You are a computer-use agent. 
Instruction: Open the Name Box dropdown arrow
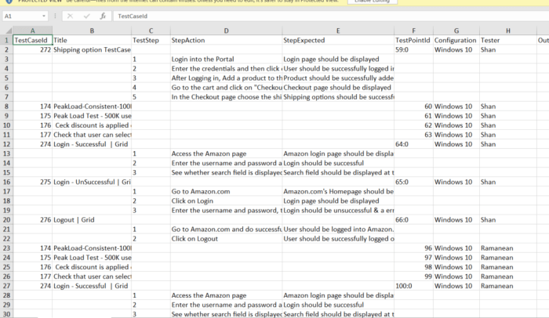[44, 16]
